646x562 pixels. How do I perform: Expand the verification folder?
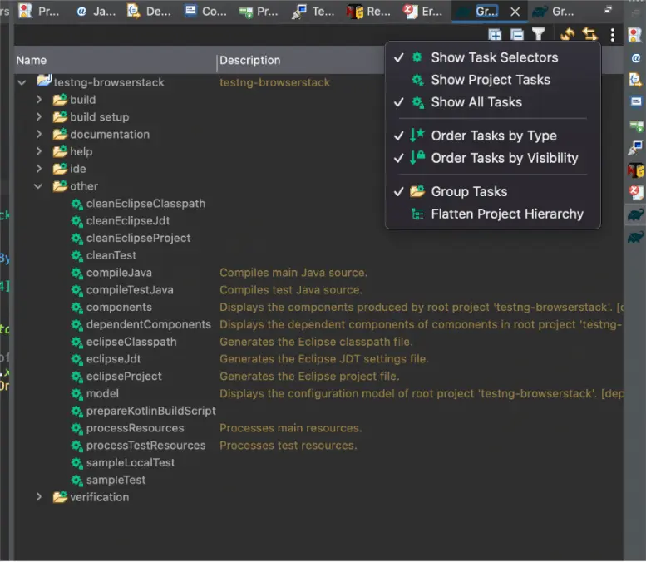[39, 497]
